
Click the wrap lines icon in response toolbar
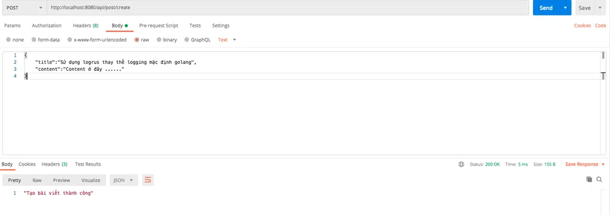148,180
